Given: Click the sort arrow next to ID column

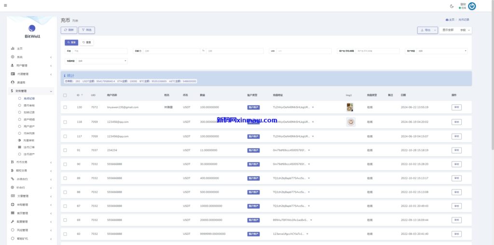Looking at the screenshot, I should (x=82, y=95).
